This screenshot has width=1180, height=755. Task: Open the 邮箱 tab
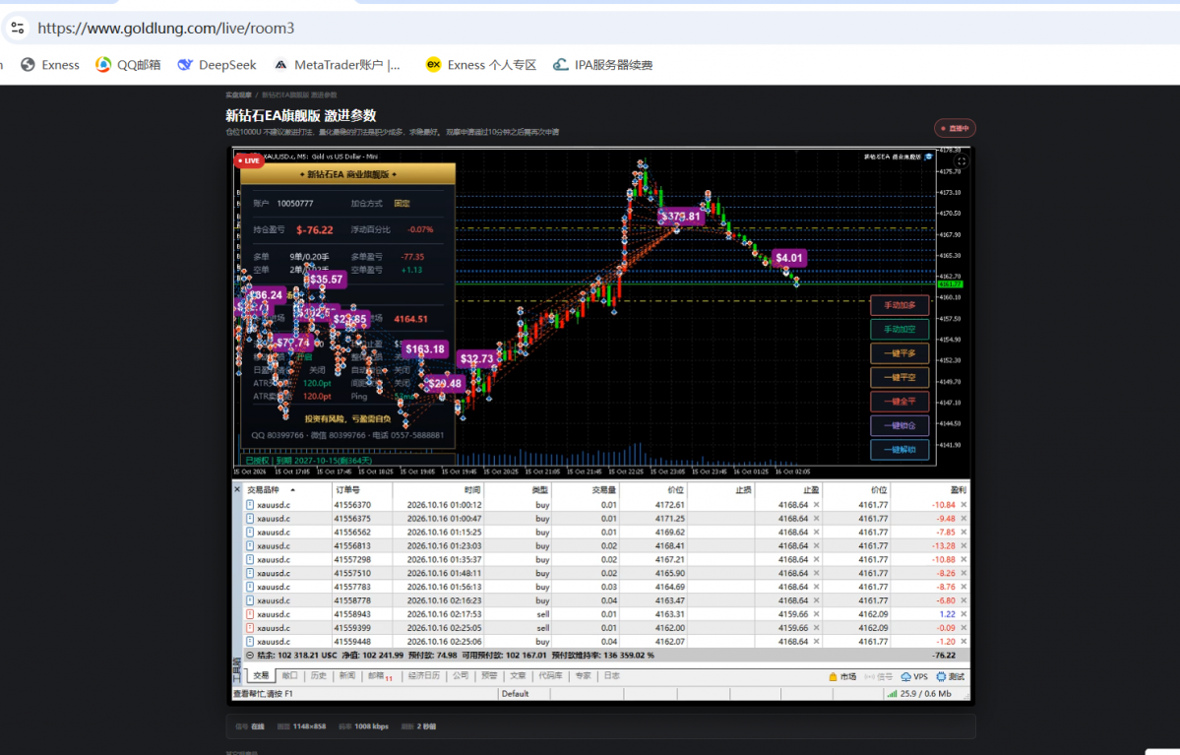click(x=379, y=676)
